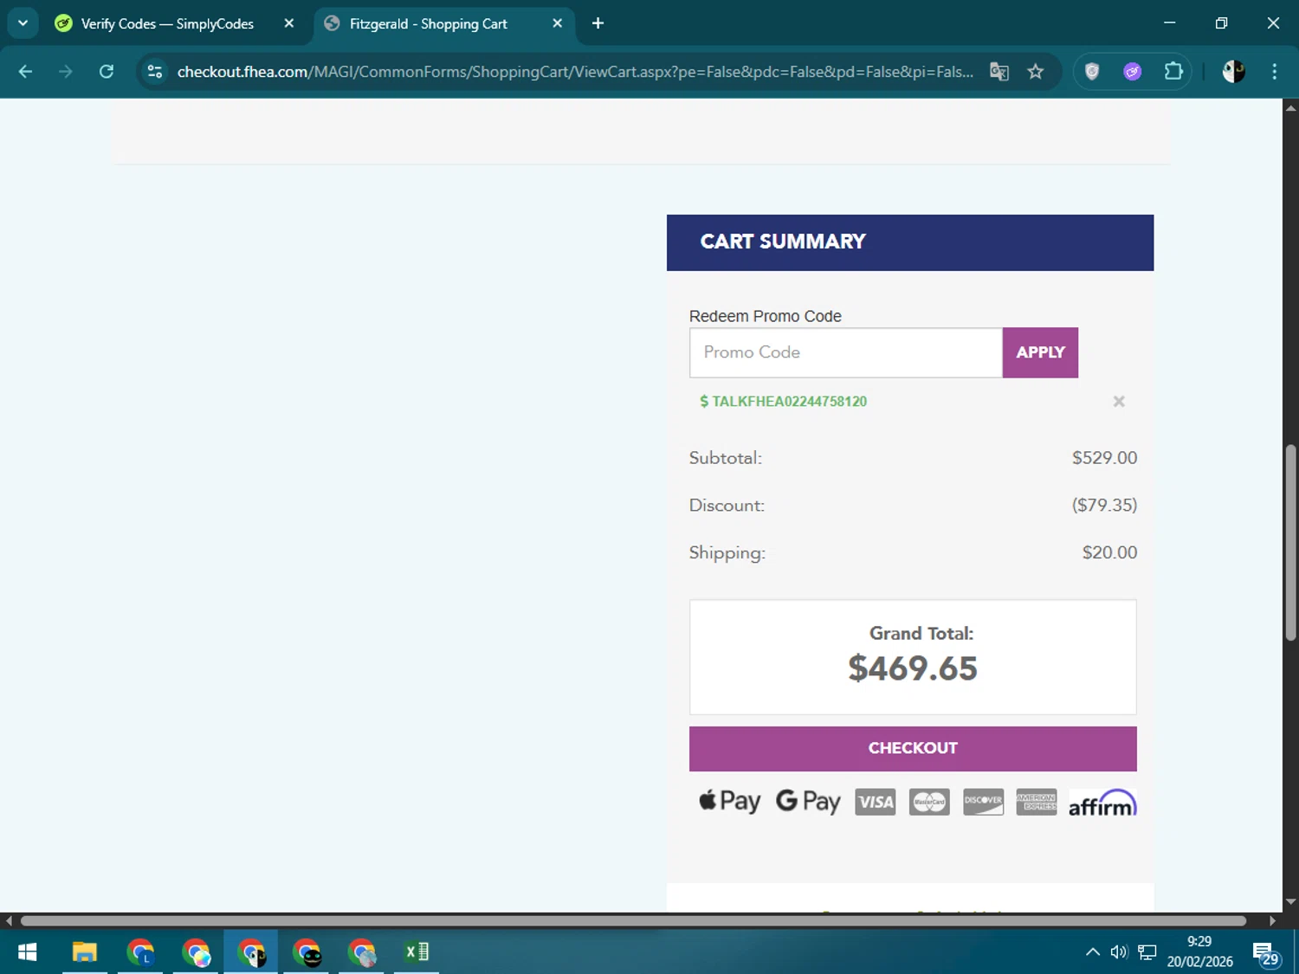Click the CHECKOUT button

pos(913,749)
